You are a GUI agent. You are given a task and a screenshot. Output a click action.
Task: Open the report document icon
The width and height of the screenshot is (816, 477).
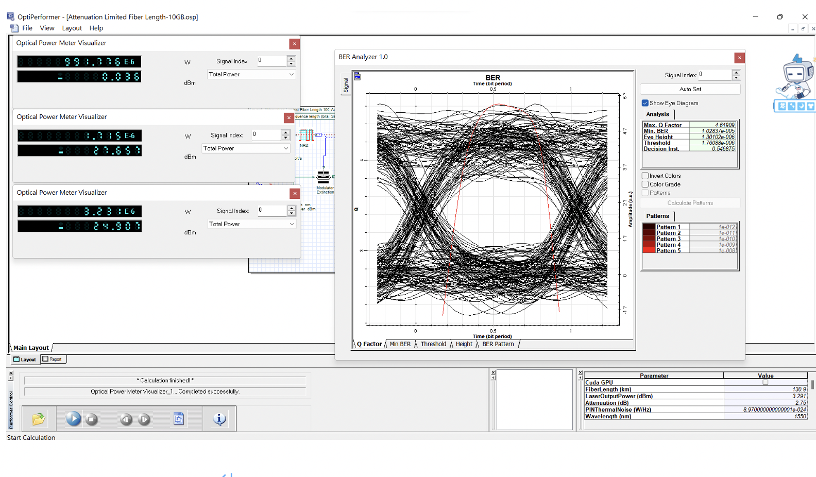pyautogui.click(x=178, y=419)
